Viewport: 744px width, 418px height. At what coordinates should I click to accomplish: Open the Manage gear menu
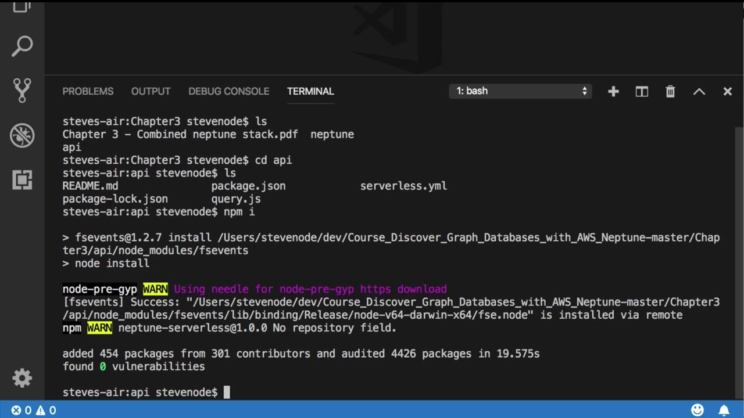pyautogui.click(x=22, y=379)
